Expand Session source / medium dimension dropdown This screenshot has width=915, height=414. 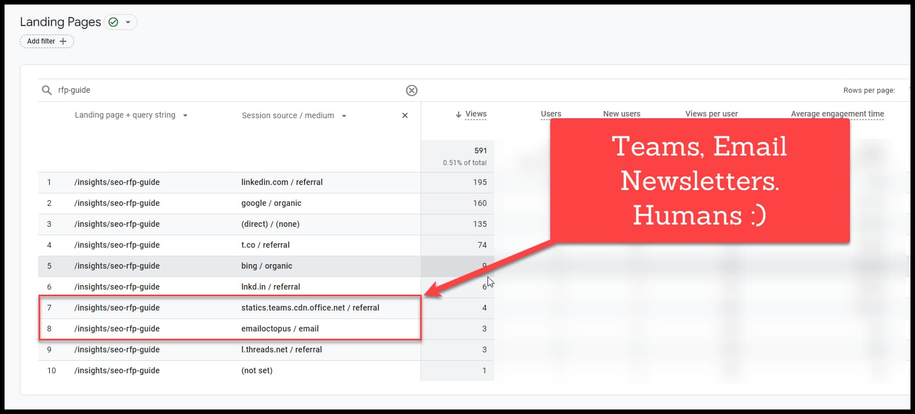344,116
